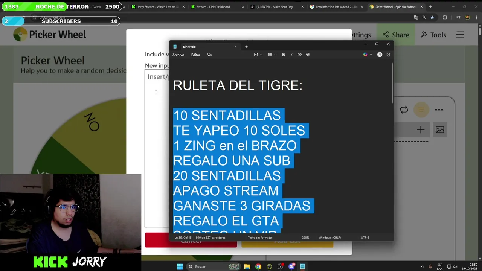Open the Tools menu on Picker Wheel
The width and height of the screenshot is (482, 271).
tap(433, 35)
